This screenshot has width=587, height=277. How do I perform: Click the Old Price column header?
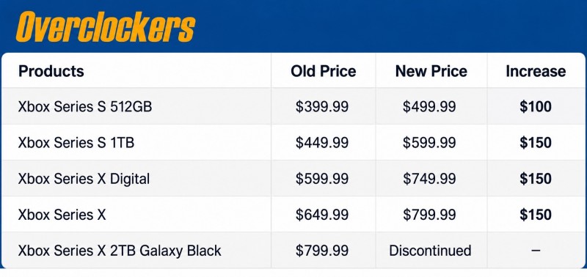324,71
